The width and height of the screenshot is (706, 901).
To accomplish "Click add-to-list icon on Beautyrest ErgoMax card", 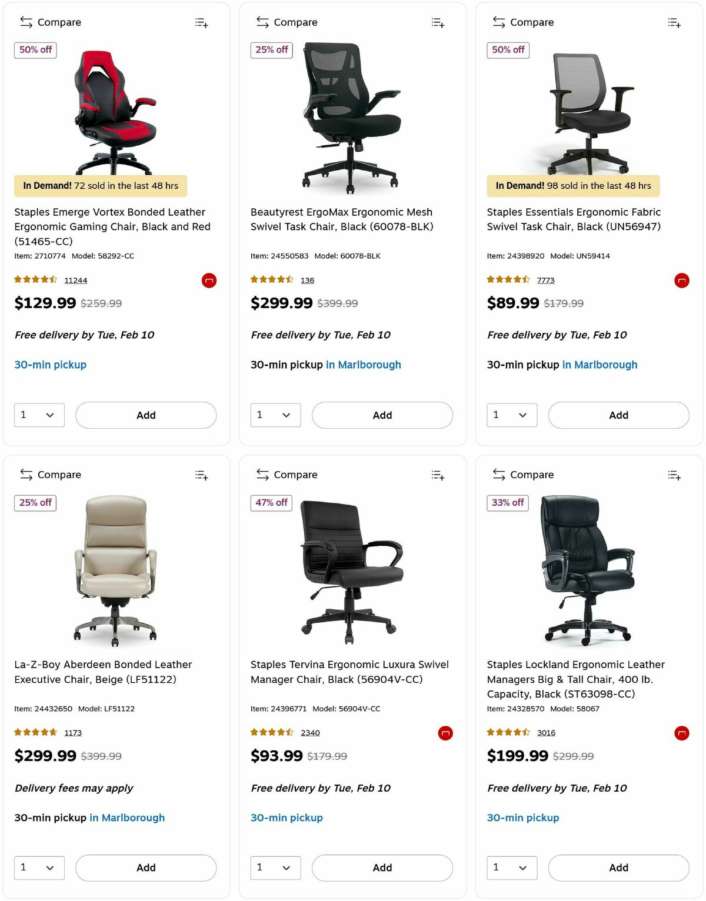I will click(x=438, y=23).
